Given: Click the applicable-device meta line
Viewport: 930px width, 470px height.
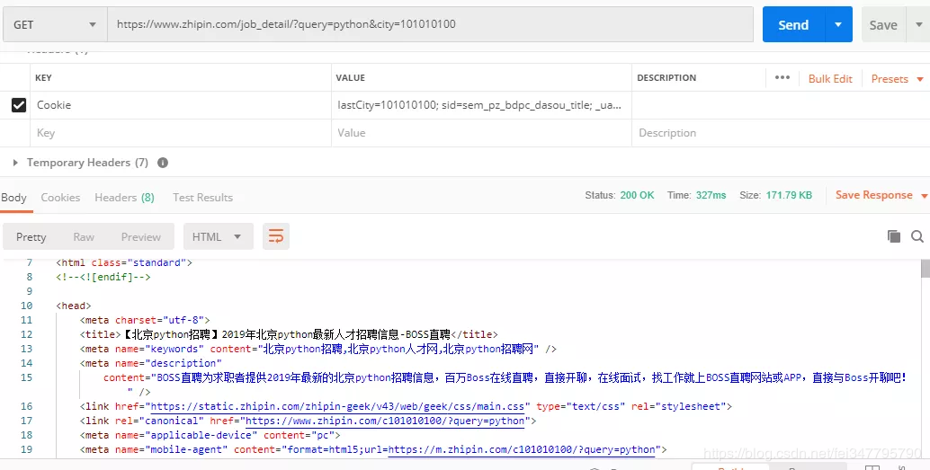Looking at the screenshot, I should tap(210, 435).
